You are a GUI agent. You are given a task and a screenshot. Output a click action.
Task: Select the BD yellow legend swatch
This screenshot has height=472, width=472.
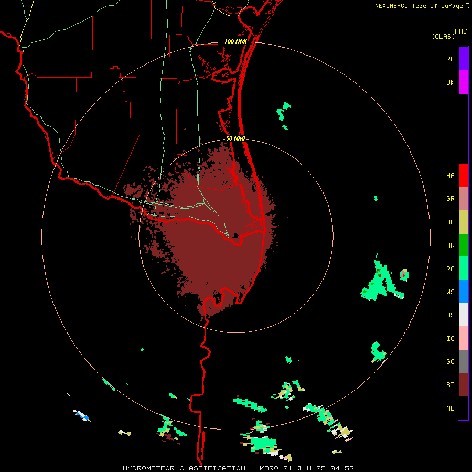click(463, 222)
